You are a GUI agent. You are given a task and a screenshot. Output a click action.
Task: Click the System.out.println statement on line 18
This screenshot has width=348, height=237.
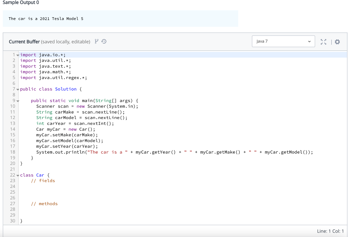(x=175, y=152)
